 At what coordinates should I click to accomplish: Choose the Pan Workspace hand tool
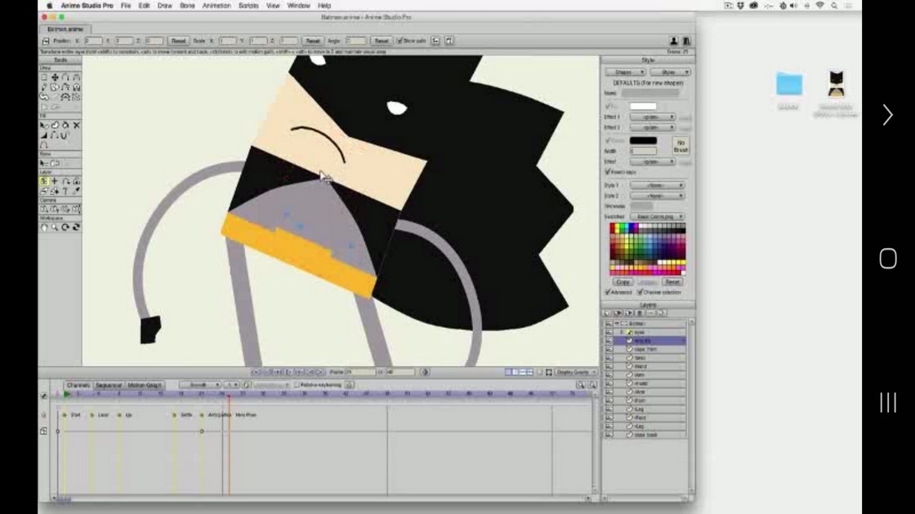pos(44,228)
